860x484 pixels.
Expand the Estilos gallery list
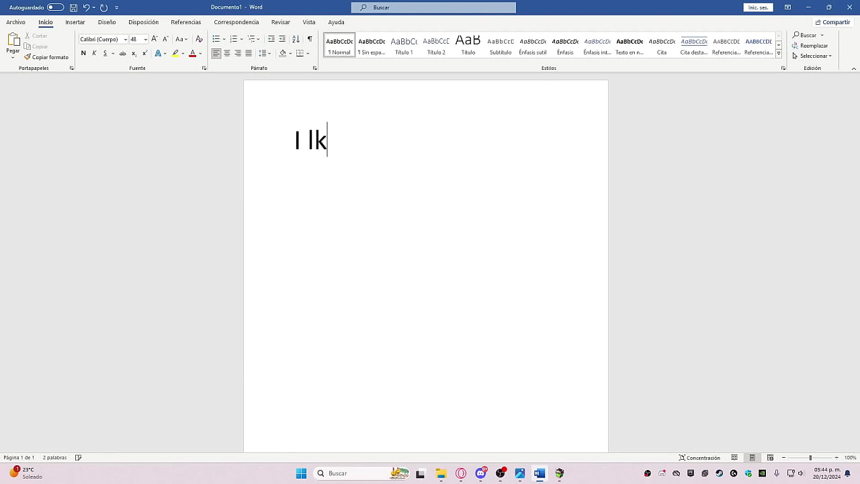(x=779, y=53)
